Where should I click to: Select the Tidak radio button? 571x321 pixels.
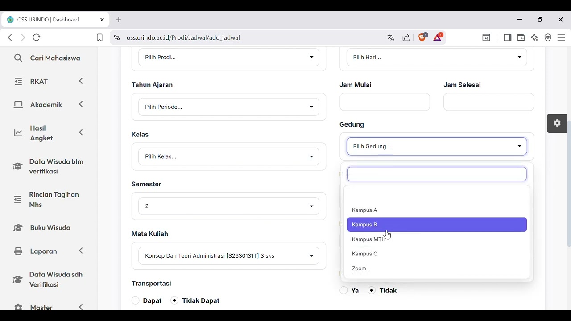pyautogui.click(x=372, y=290)
